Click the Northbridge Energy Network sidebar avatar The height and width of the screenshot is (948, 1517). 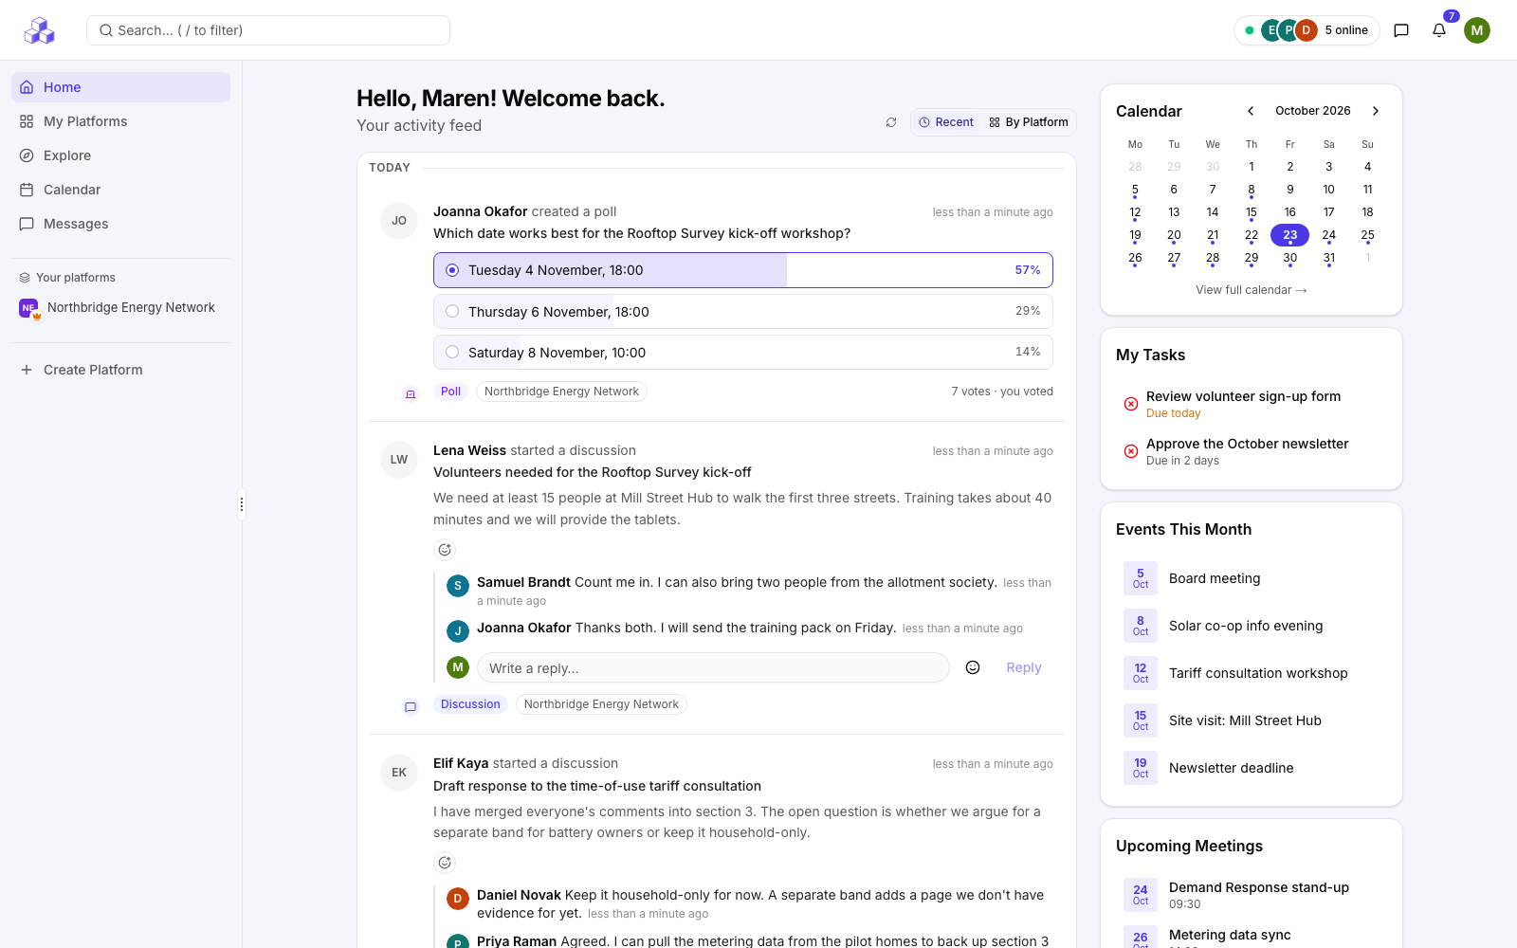pos(29,308)
